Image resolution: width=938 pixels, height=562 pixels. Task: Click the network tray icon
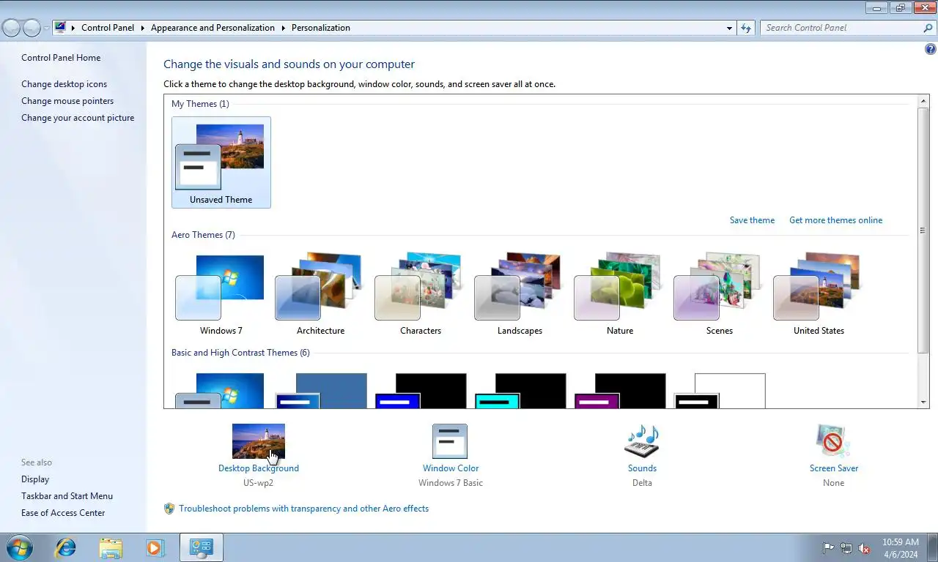click(846, 548)
